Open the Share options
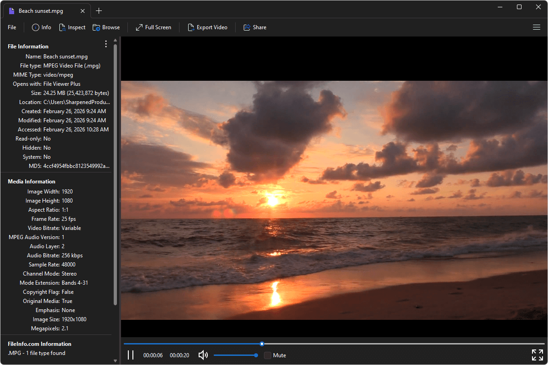548x365 pixels. tap(254, 27)
